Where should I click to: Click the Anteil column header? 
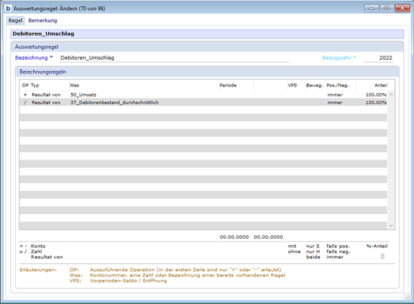pyautogui.click(x=380, y=85)
